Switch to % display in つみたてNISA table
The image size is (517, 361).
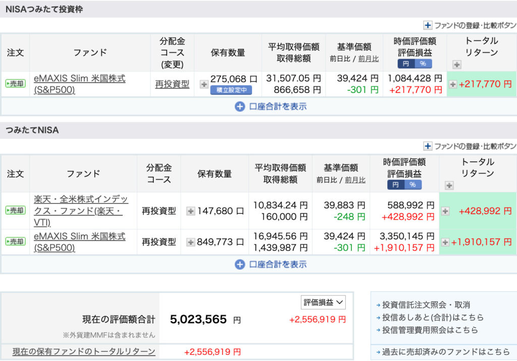click(413, 185)
